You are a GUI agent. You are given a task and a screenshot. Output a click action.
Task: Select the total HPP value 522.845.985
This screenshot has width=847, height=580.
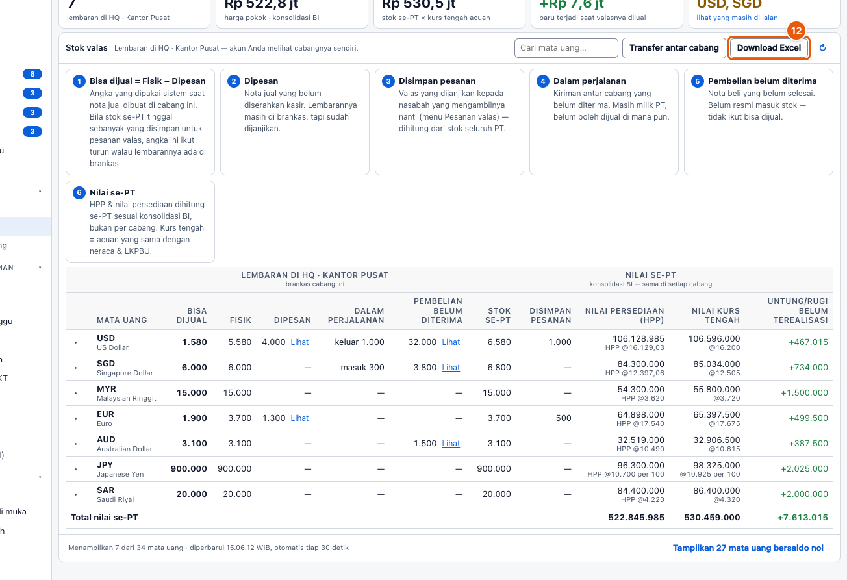[x=637, y=518]
